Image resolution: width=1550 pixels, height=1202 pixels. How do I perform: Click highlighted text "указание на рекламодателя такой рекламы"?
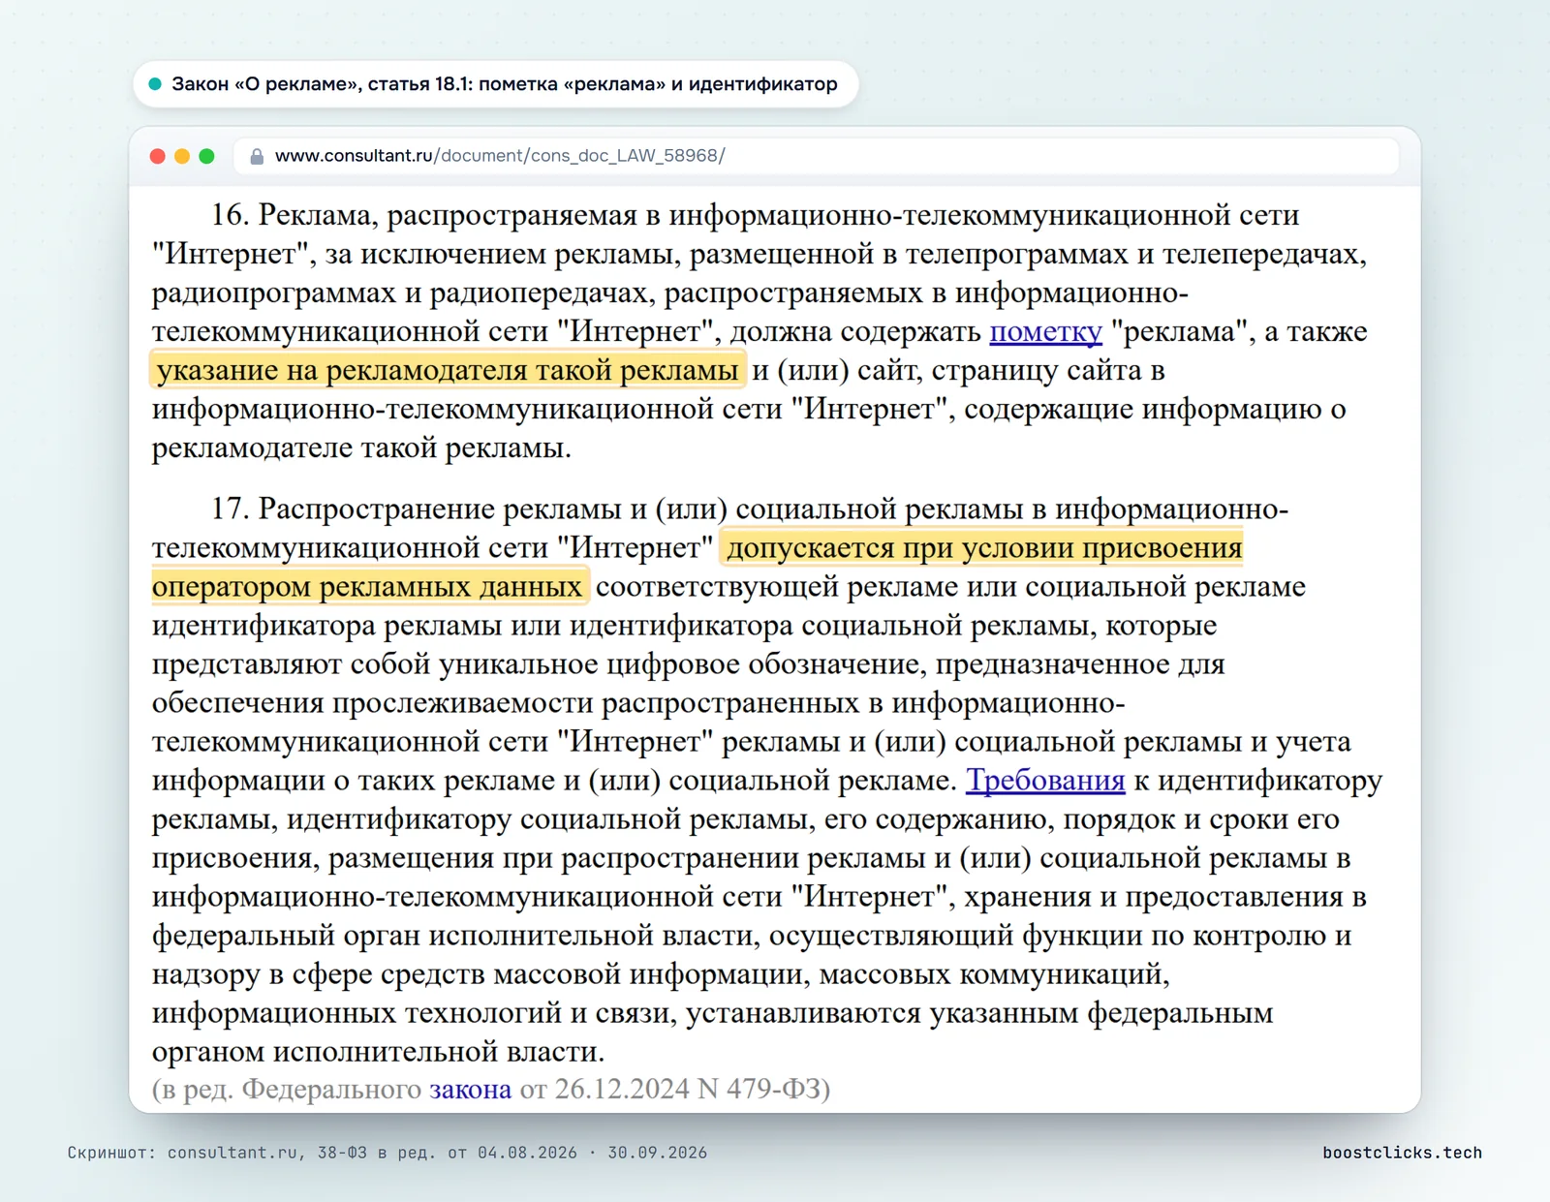pos(448,371)
